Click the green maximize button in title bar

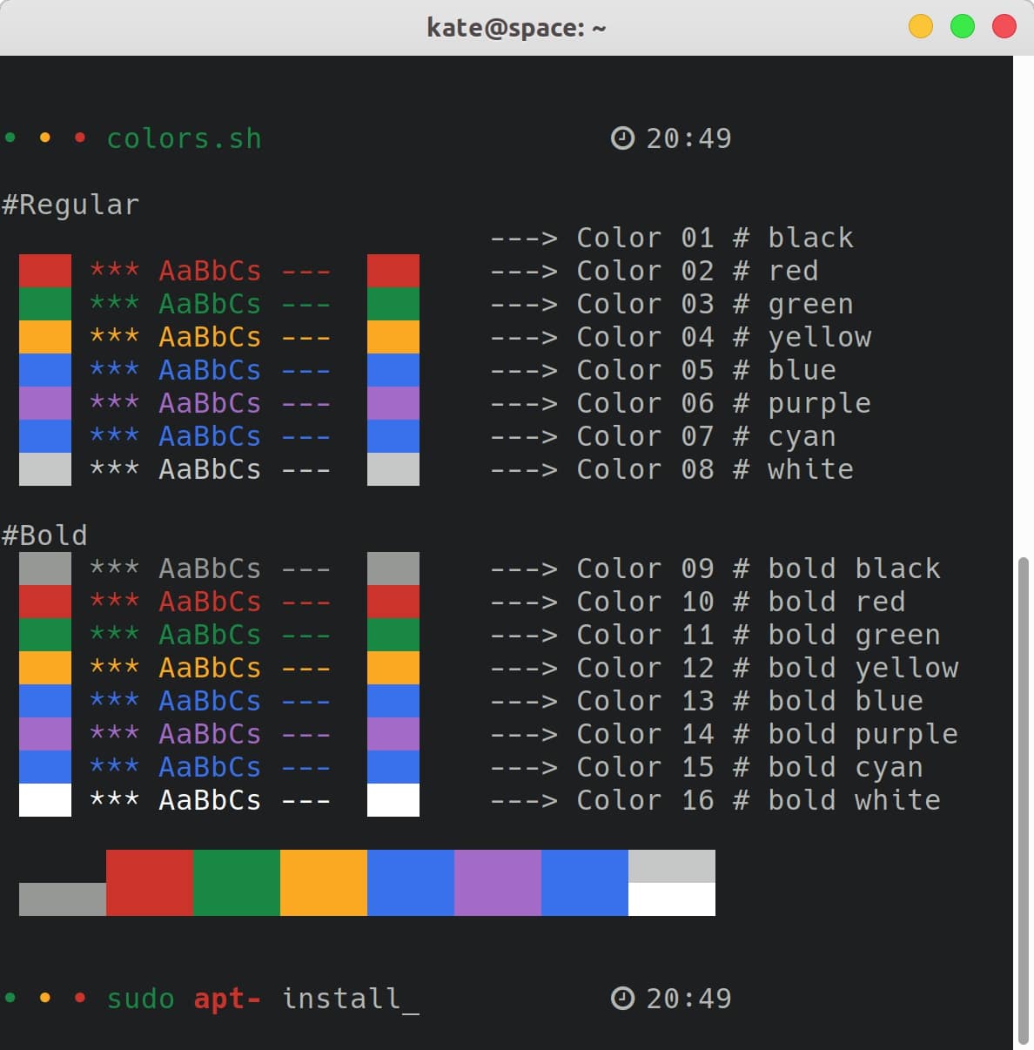962,27
